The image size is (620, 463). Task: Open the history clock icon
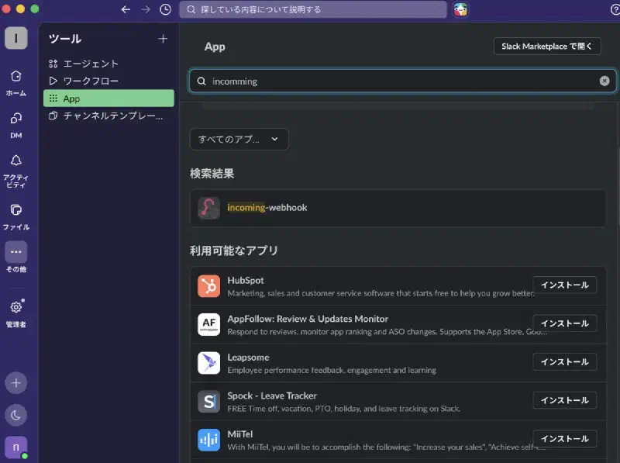tap(165, 9)
